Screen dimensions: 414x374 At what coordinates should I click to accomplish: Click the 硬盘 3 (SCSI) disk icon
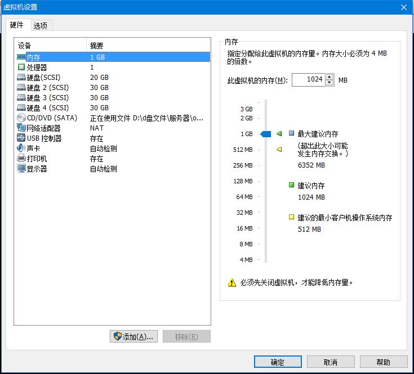pos(21,97)
